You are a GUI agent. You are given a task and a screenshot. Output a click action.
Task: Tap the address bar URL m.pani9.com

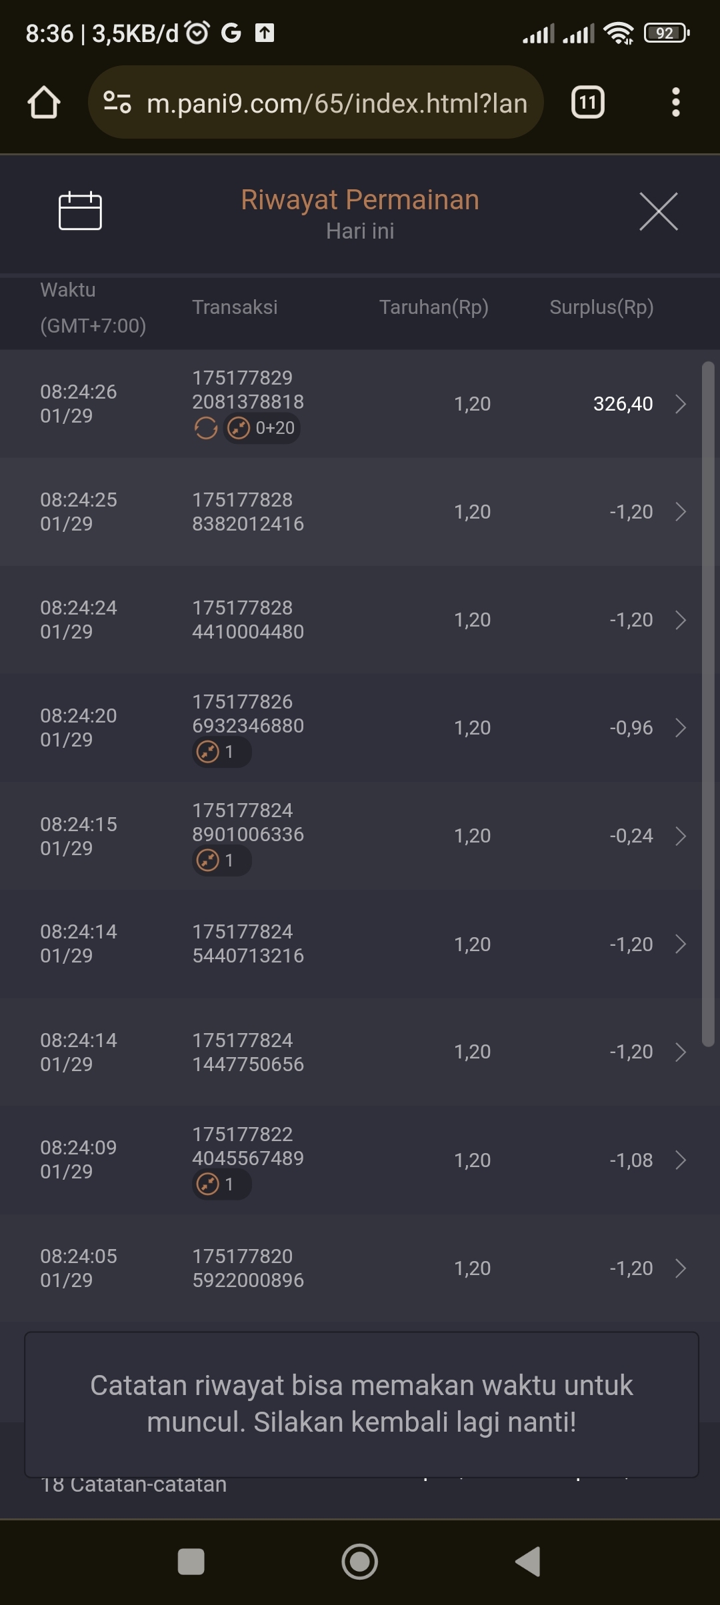337,103
